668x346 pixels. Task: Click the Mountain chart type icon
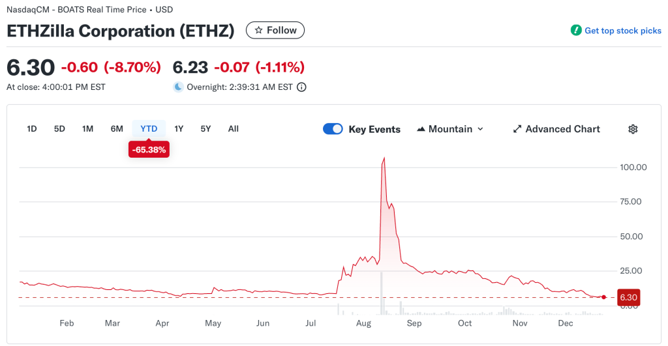point(421,129)
